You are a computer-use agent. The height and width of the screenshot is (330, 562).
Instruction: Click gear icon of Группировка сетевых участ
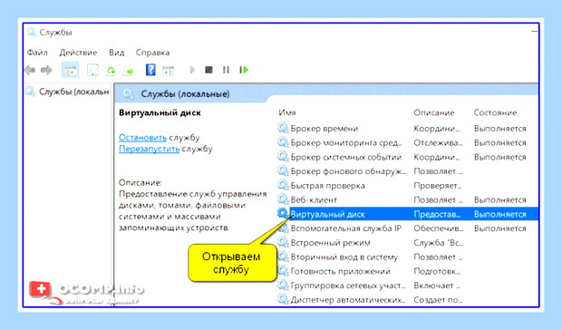[x=283, y=286]
